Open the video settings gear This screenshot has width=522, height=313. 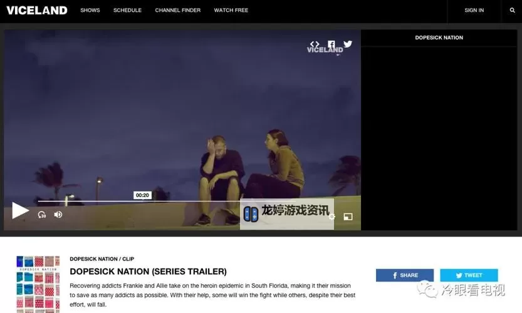click(332, 217)
